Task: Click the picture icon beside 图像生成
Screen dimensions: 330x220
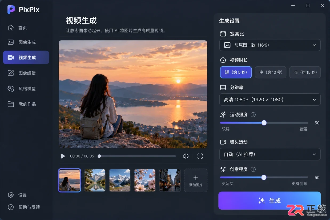Action: tap(11, 42)
